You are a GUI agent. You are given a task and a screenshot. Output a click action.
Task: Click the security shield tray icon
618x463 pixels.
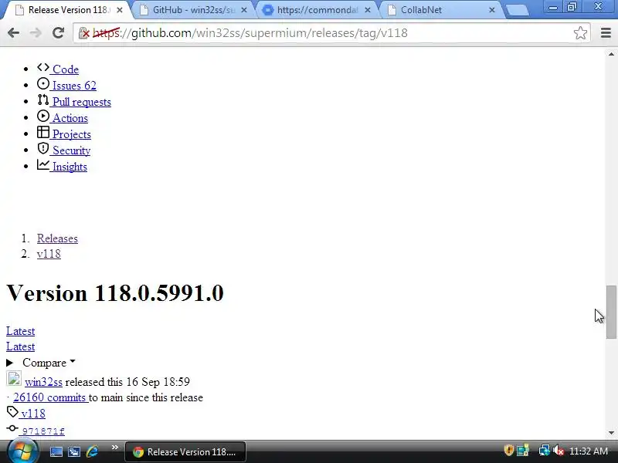coord(509,451)
